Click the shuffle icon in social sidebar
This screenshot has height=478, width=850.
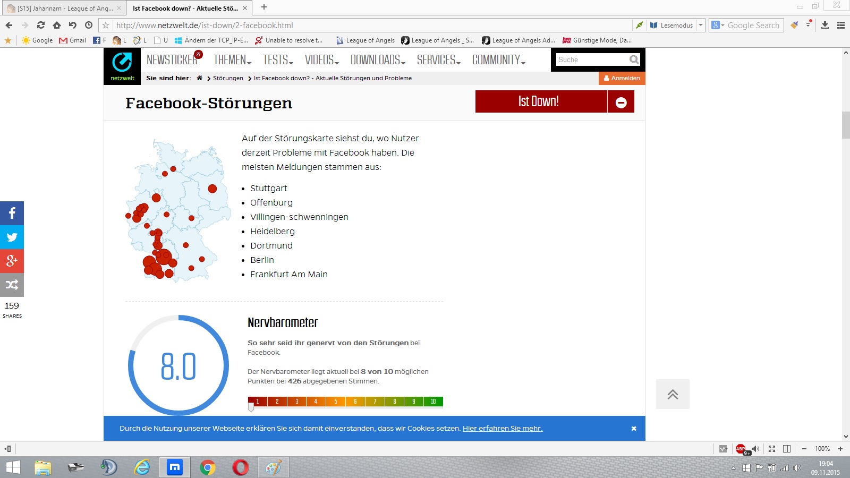[x=12, y=285]
